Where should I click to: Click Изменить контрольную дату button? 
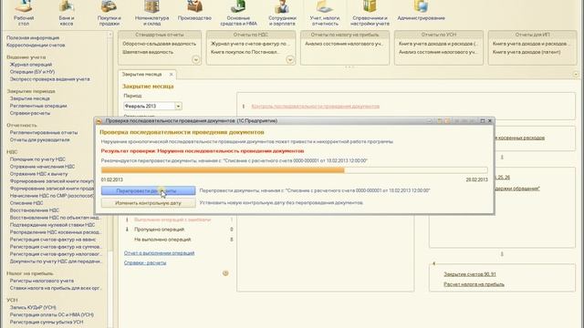click(x=148, y=203)
